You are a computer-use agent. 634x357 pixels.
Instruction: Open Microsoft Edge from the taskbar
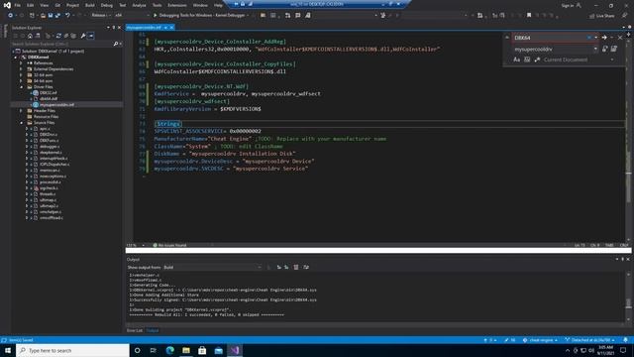[x=169, y=350]
